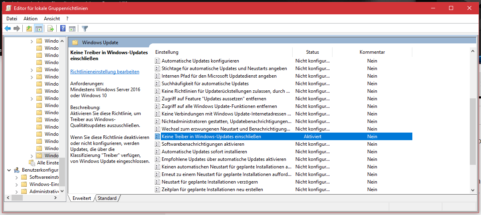This screenshot has height=215, width=481.
Task: Click 'Nein' comment cell of 'Keine Treiber' row
Action: pyautogui.click(x=372, y=137)
